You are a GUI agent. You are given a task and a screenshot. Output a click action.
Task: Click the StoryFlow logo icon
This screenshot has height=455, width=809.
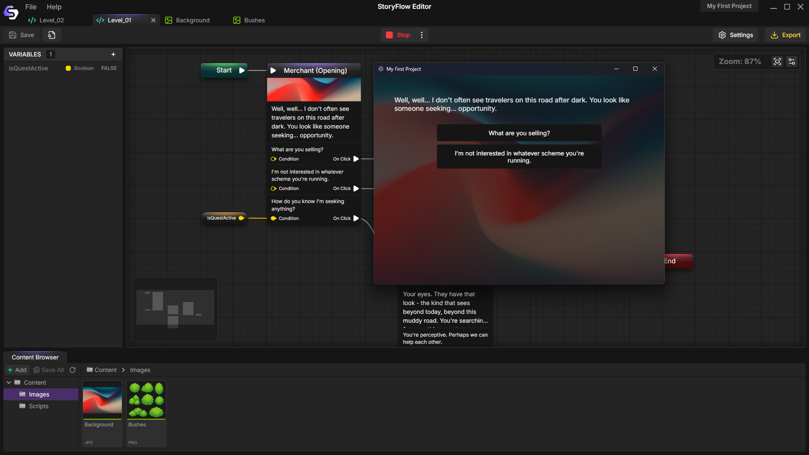coord(11,13)
